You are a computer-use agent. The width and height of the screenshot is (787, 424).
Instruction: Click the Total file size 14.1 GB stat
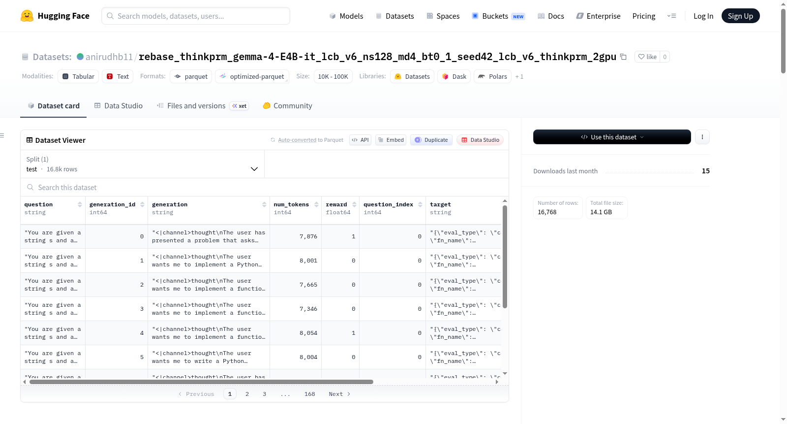tap(606, 207)
